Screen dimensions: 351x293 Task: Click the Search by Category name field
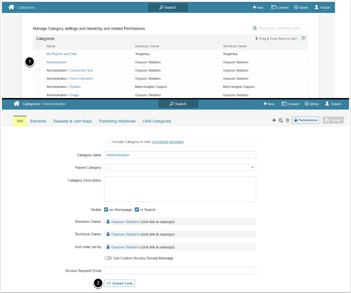click(282, 28)
